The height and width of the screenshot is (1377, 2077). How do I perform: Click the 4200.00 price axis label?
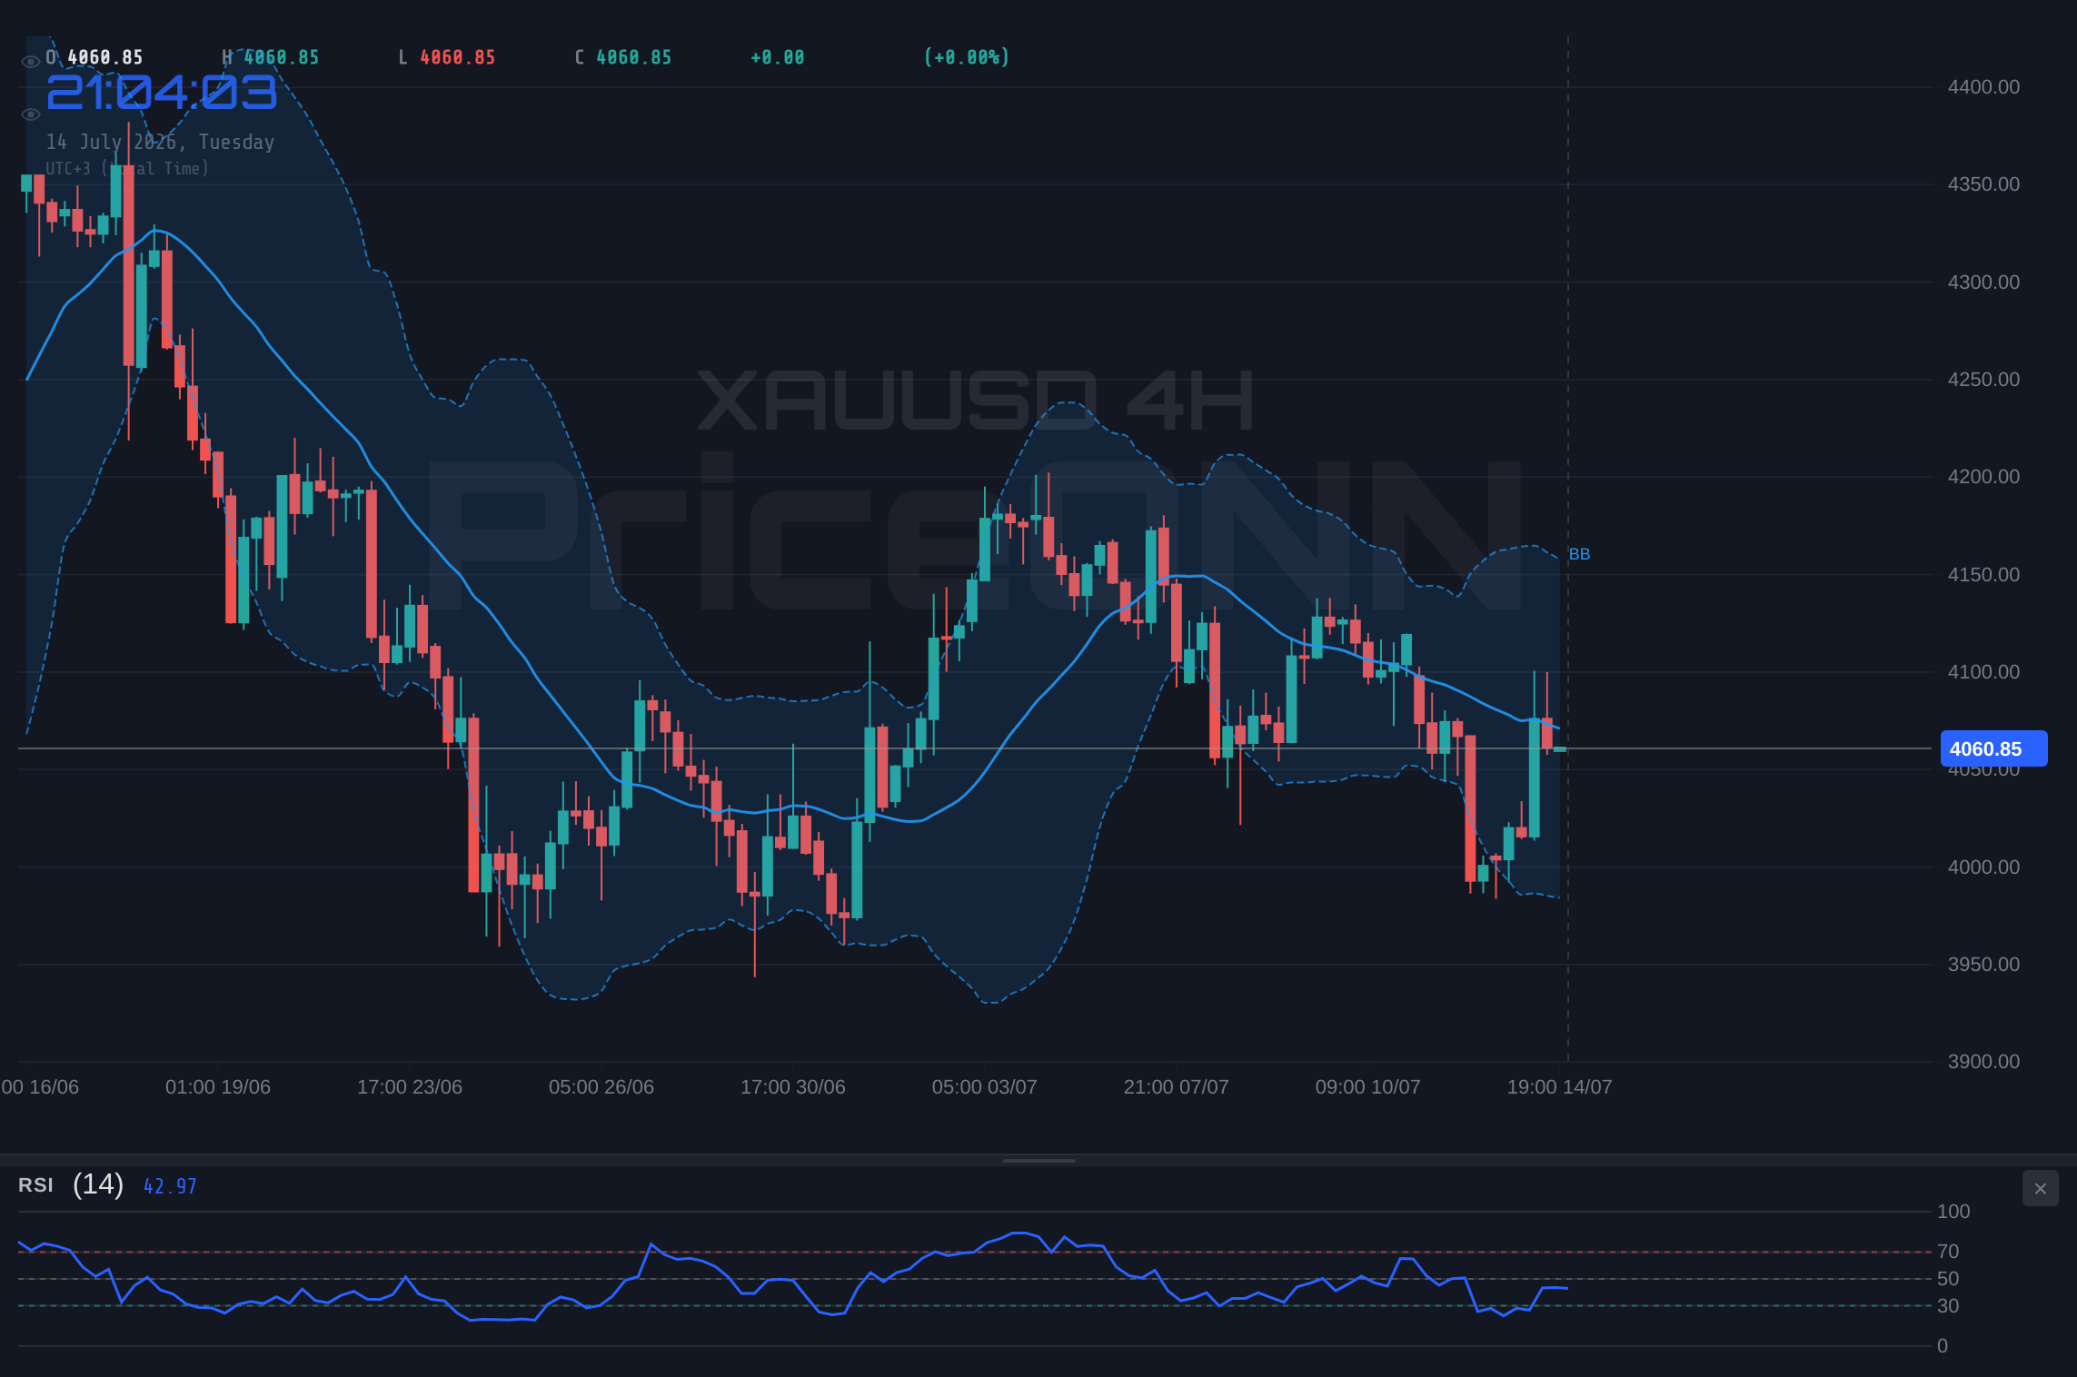(x=1983, y=477)
